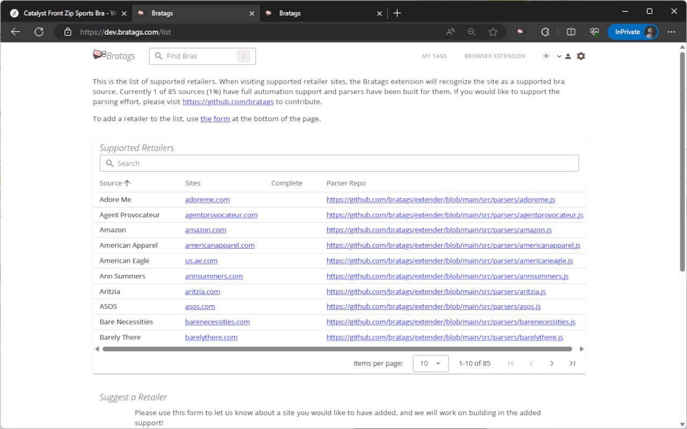
Task: Open adoreme.com site link
Action: click(207, 199)
